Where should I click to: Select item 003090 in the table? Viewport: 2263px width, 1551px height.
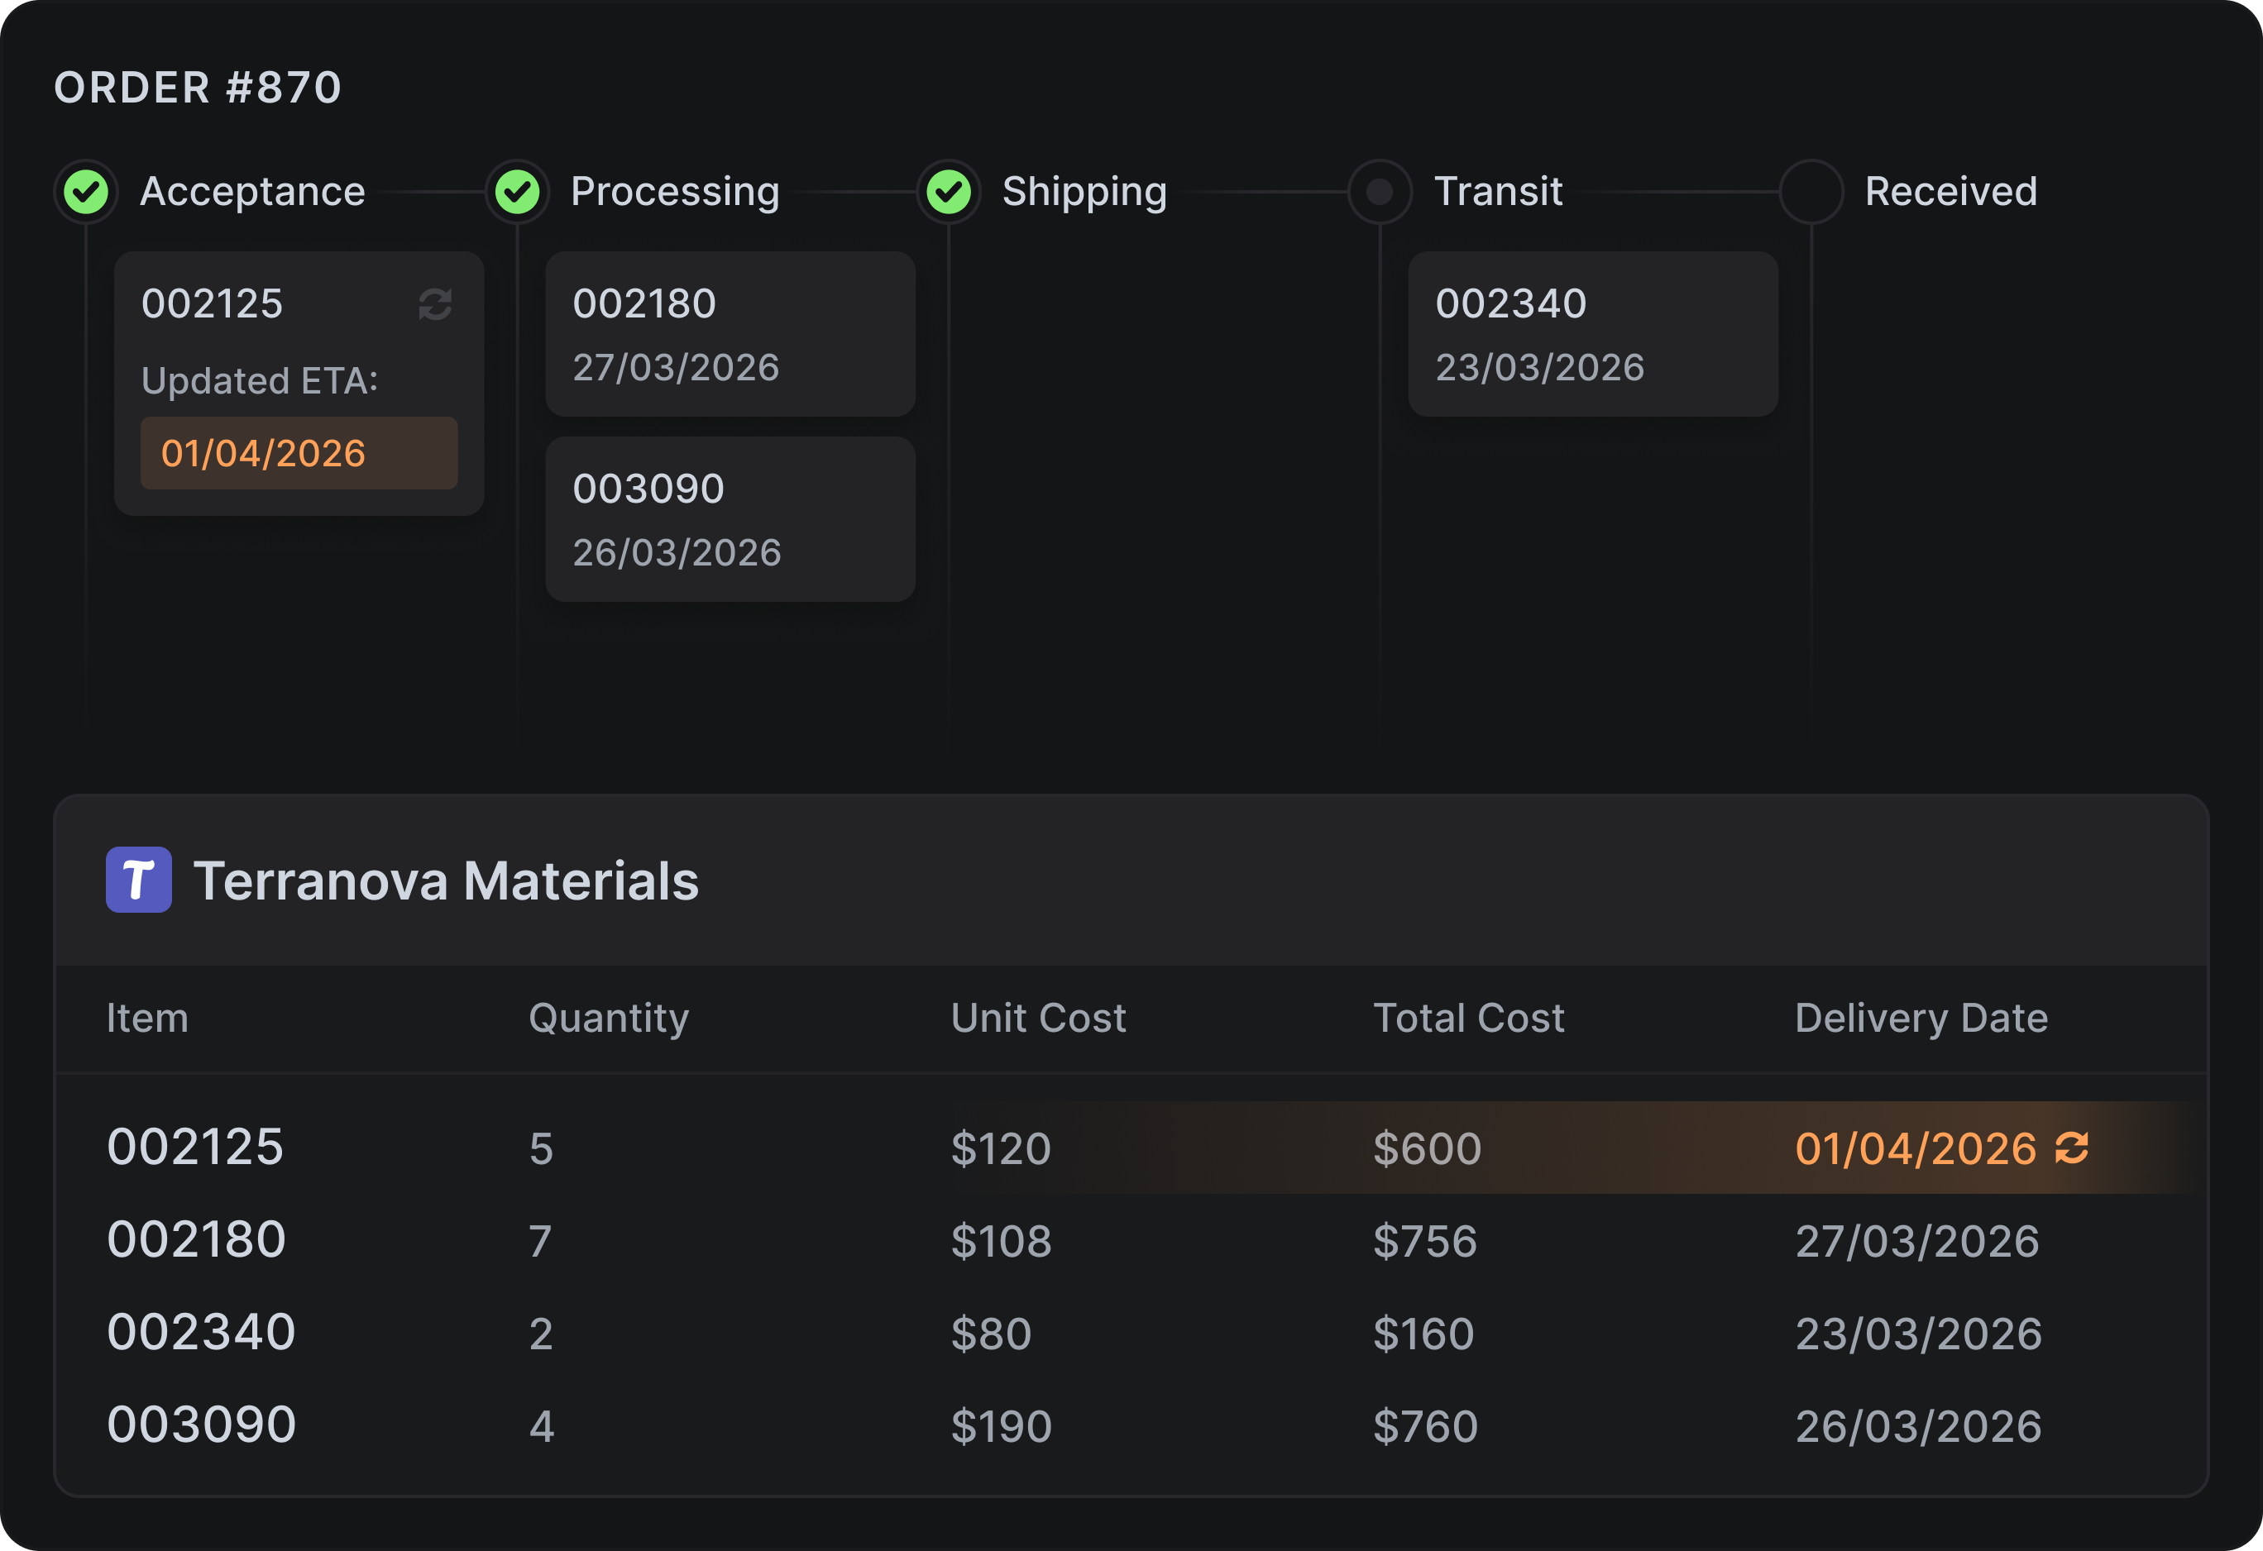point(201,1425)
